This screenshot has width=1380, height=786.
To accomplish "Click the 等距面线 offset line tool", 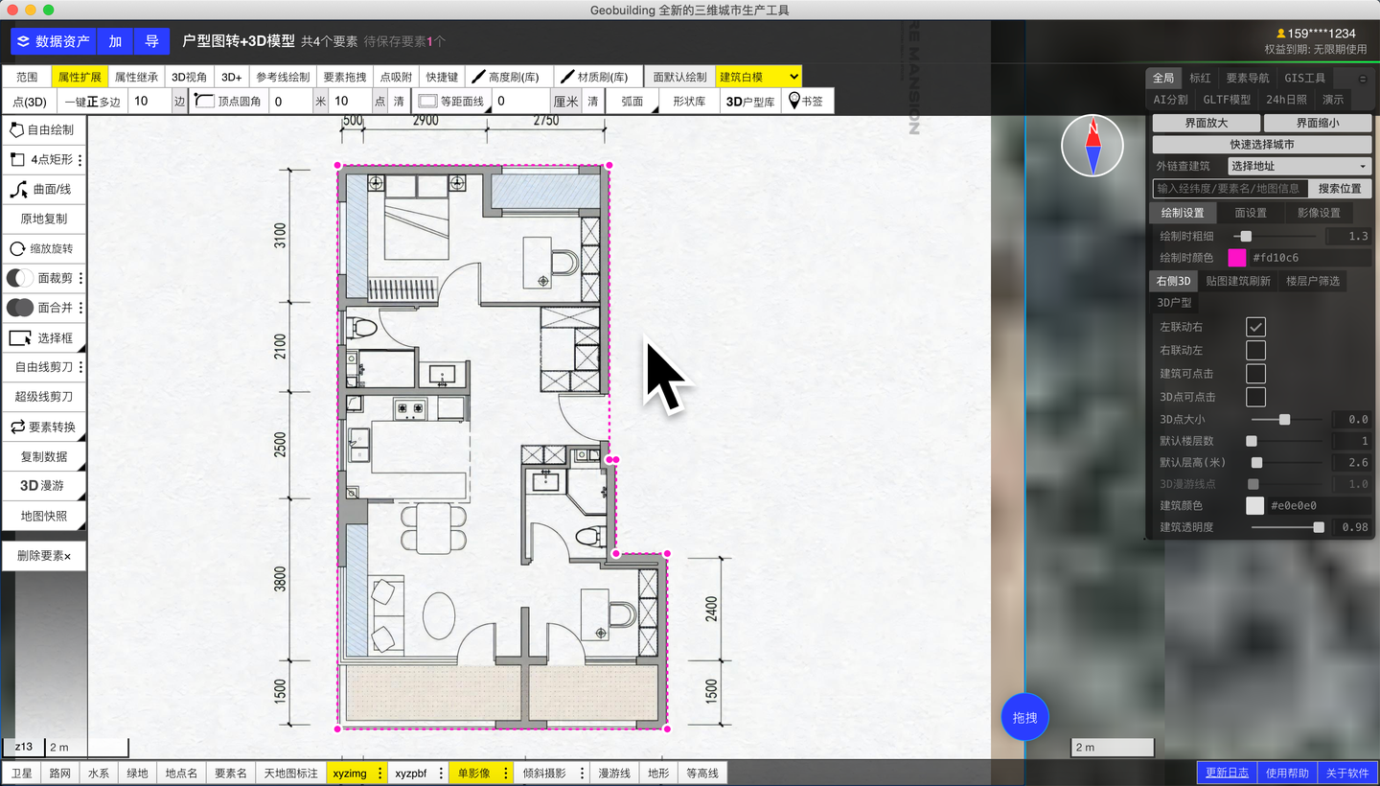I will (452, 101).
